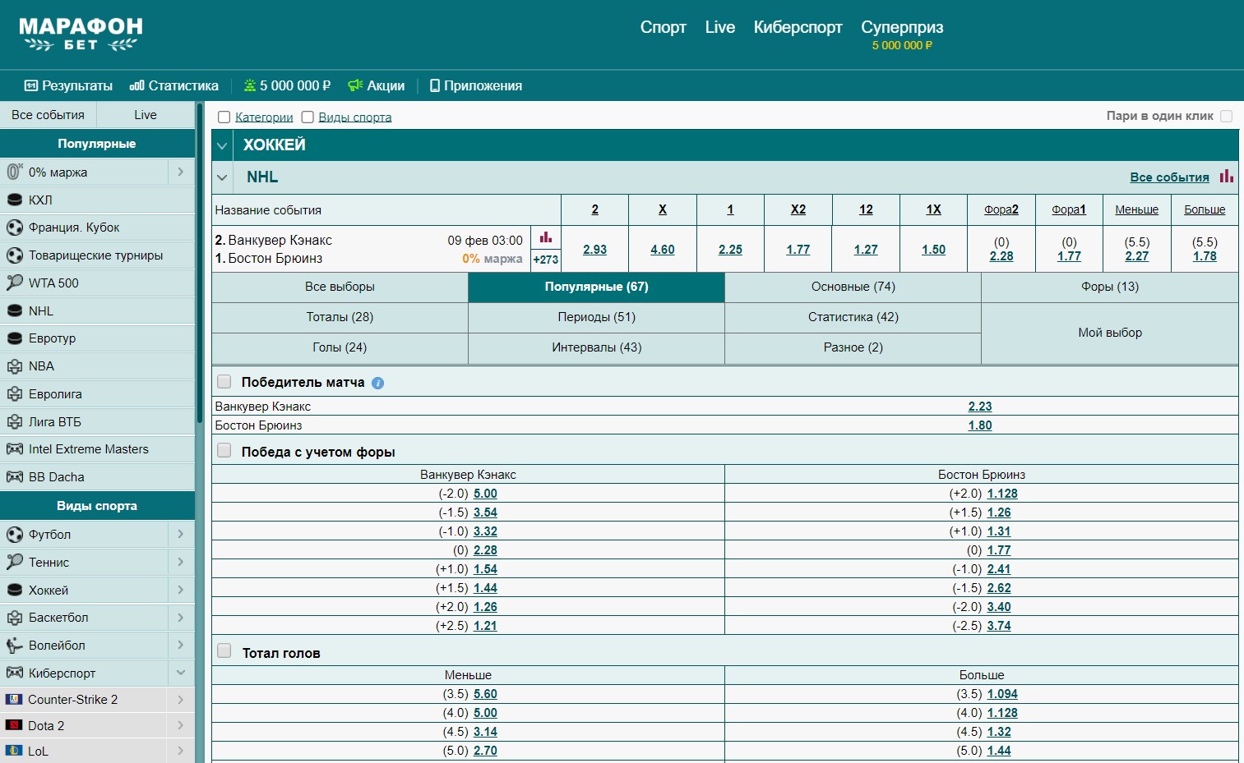Show additional +273 markets
This screenshot has width=1244, height=763.
coord(546,260)
